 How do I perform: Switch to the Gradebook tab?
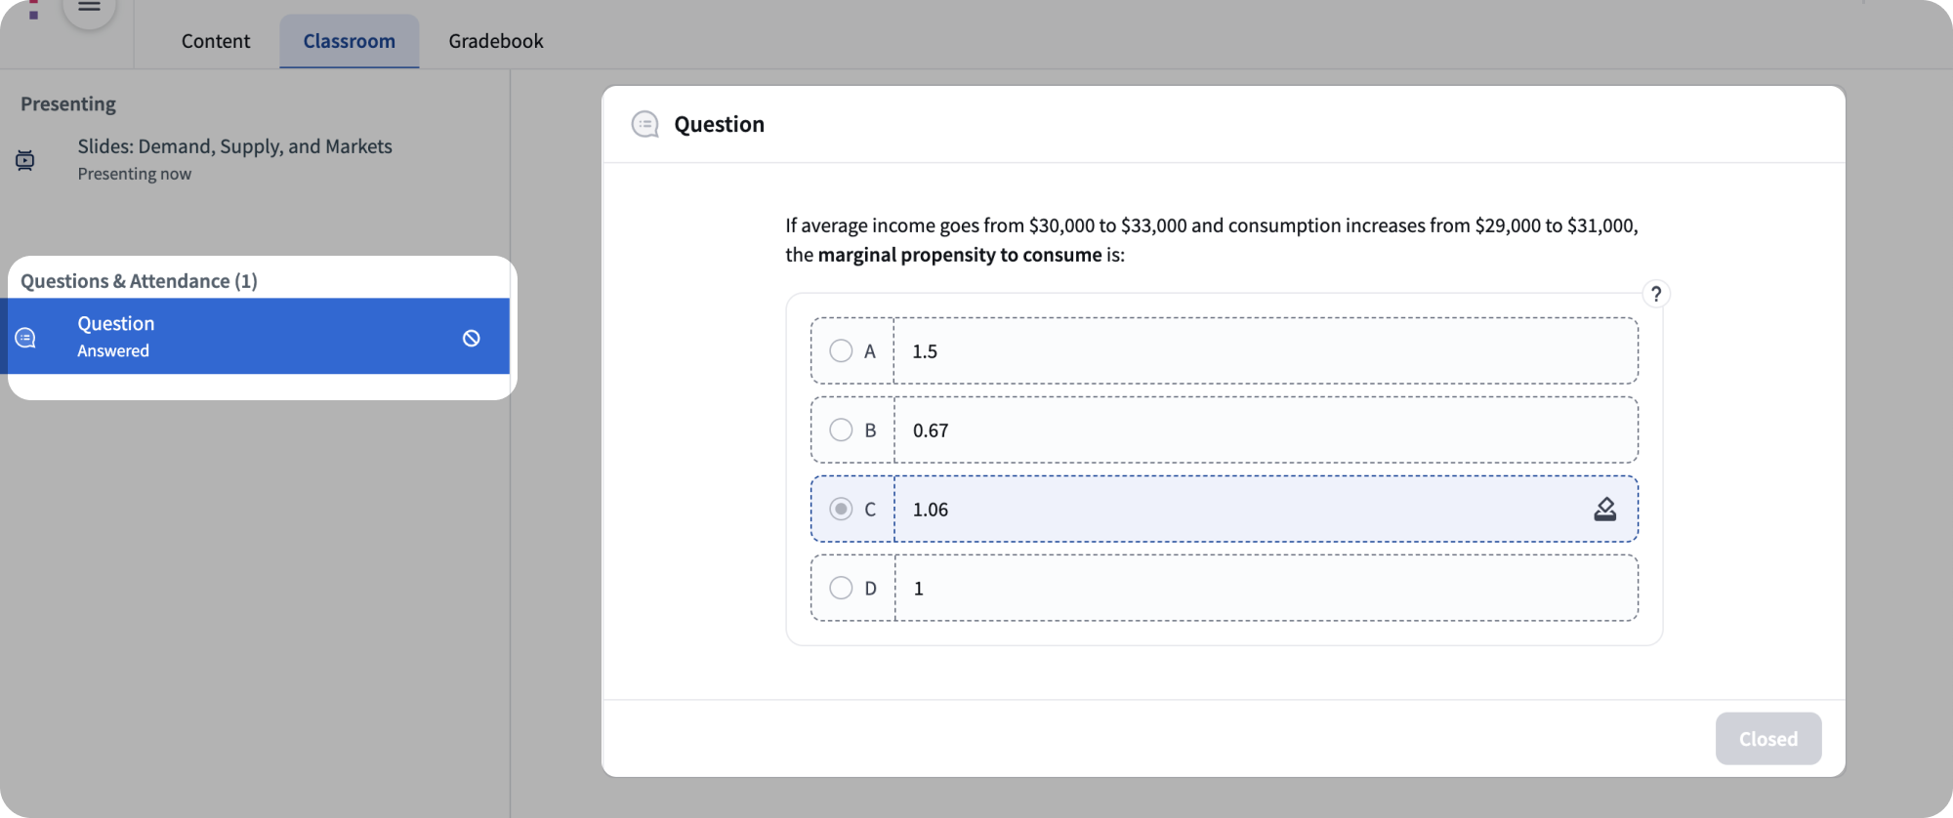(x=495, y=41)
